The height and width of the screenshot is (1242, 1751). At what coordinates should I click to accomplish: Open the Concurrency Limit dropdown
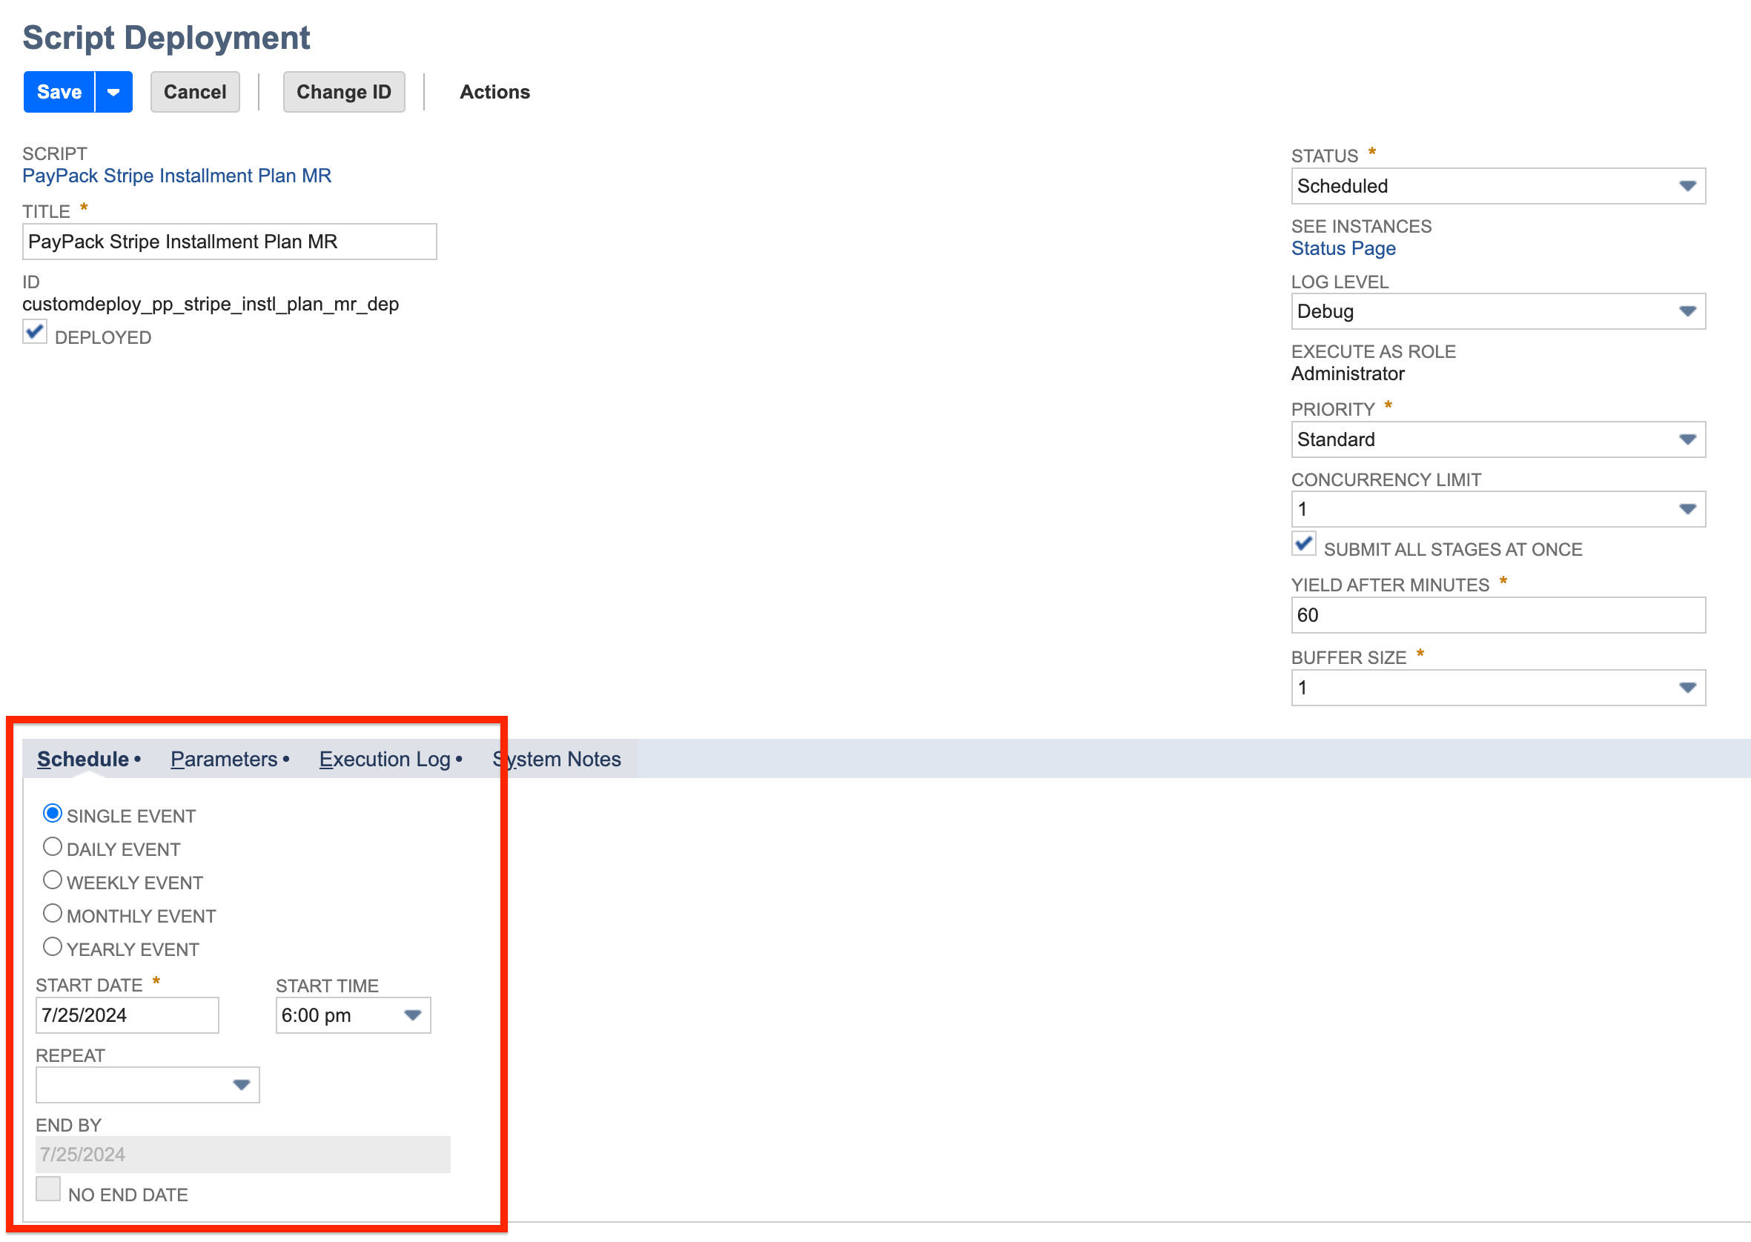click(x=1687, y=508)
